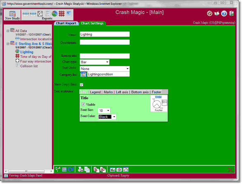Click the Bottom title input field

[x=104, y=56]
